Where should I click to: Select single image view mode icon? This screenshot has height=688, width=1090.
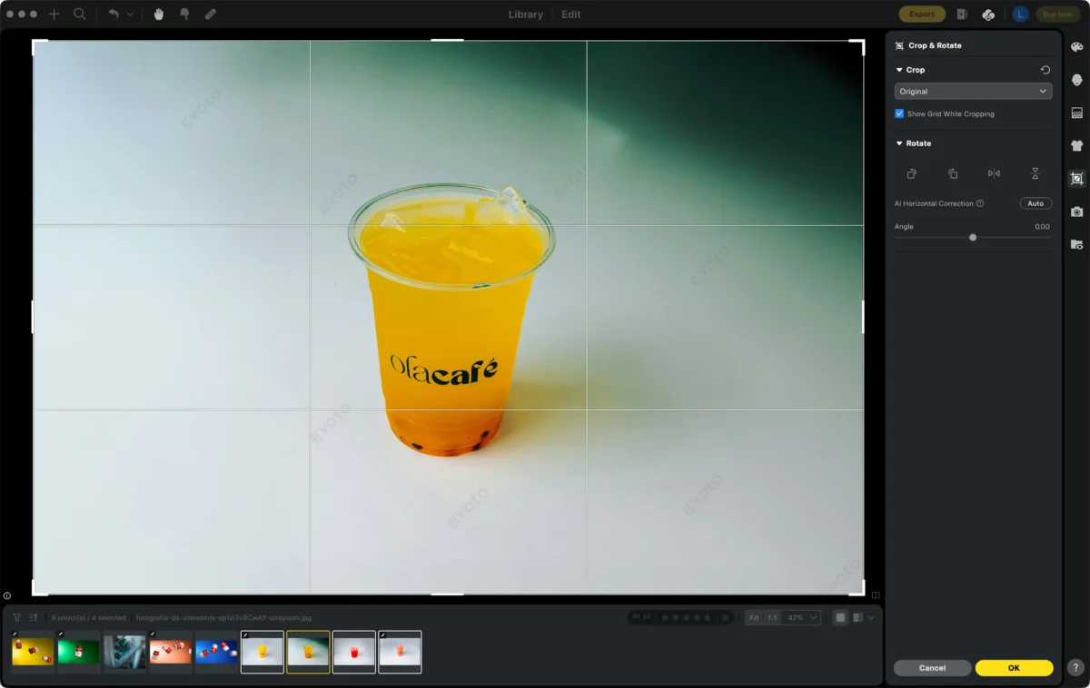click(840, 617)
